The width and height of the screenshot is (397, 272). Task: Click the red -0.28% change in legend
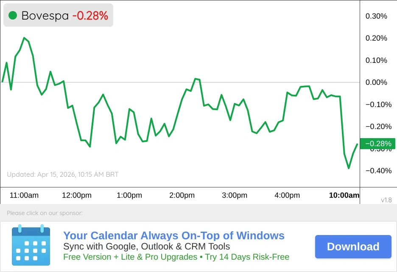(90, 16)
